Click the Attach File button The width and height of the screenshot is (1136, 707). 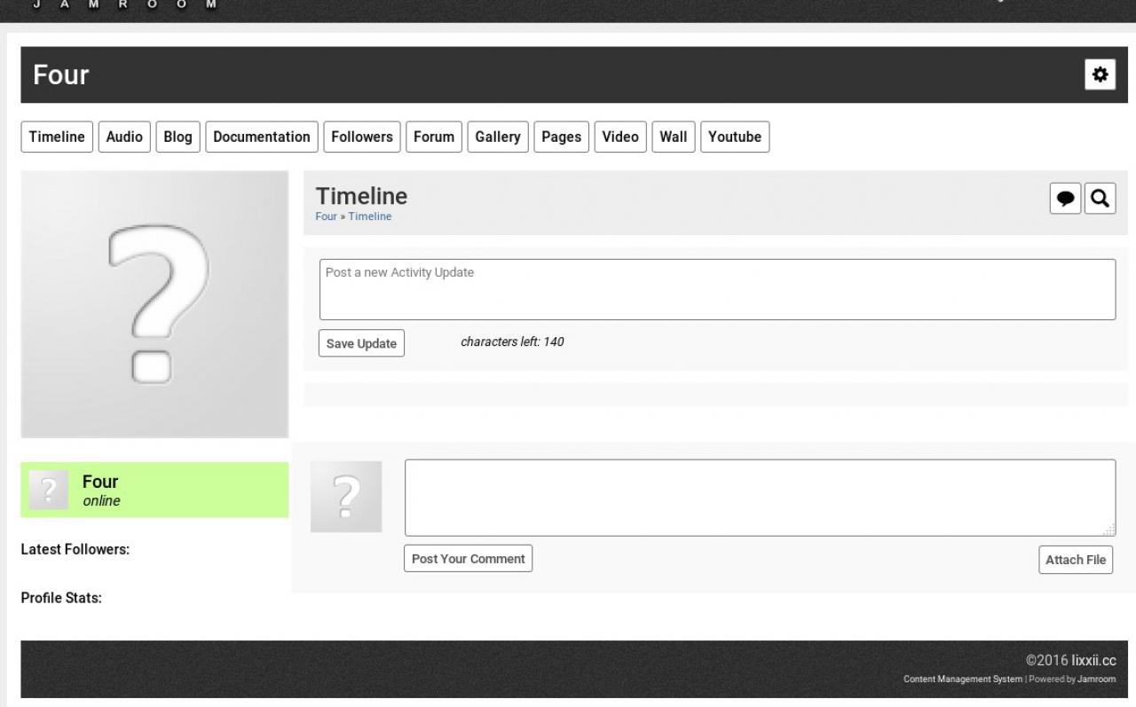coord(1075,560)
